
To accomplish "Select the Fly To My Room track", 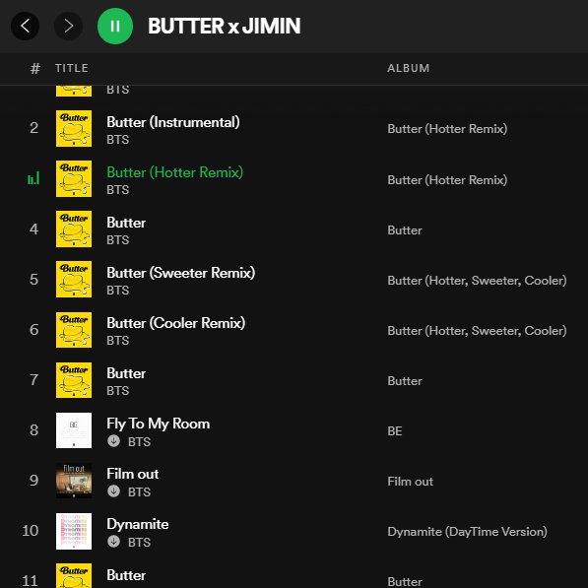I will [x=159, y=425].
